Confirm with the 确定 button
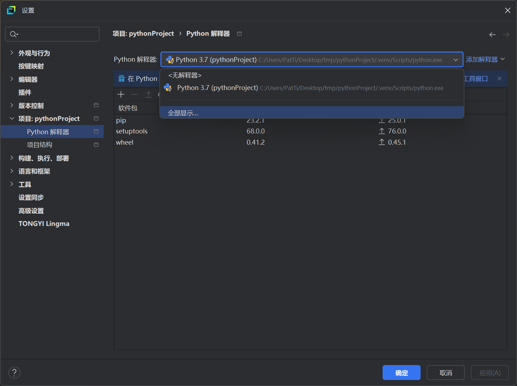Image resolution: width=517 pixels, height=386 pixels. pos(401,373)
